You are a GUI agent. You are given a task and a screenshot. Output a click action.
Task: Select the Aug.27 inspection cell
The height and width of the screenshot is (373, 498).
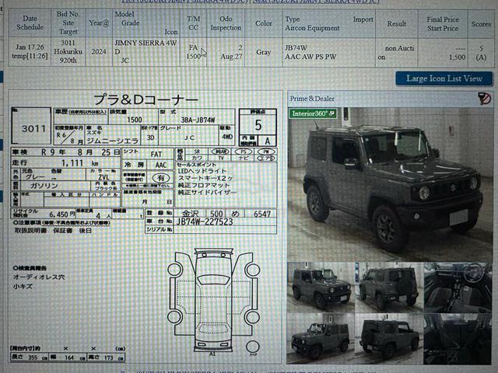[x=226, y=52]
